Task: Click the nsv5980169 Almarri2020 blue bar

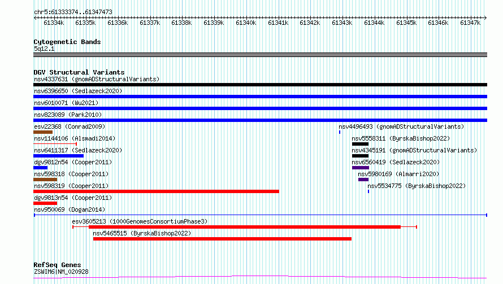Action: [363, 180]
